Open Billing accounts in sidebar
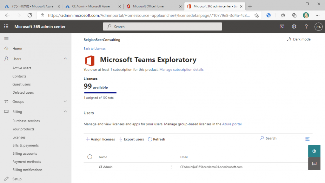Image resolution: width=325 pixels, height=183 pixels. click(25, 153)
